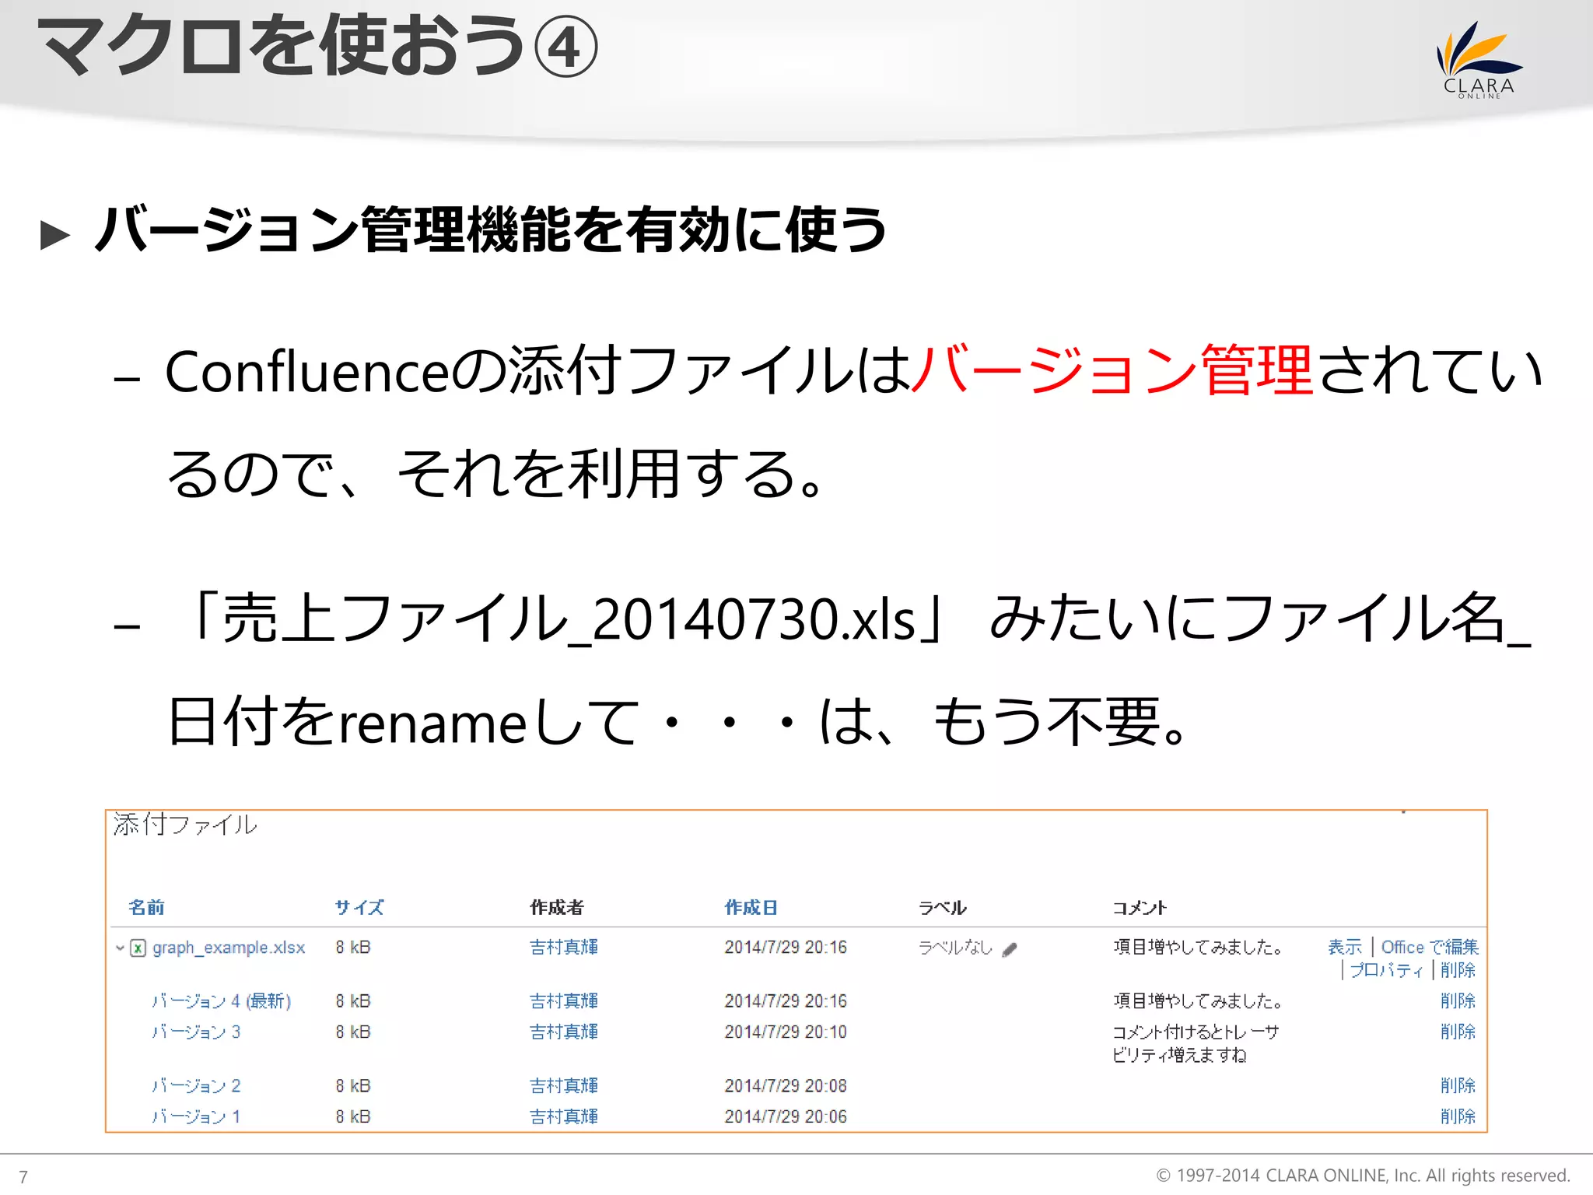Click the Office で編集 link
The height and width of the screenshot is (1195, 1593).
(x=1430, y=947)
